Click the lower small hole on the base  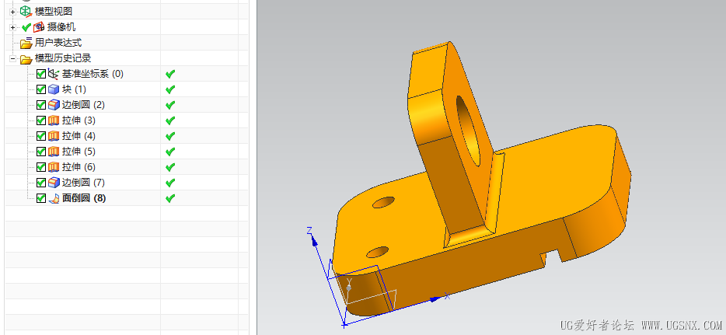pyautogui.click(x=377, y=252)
